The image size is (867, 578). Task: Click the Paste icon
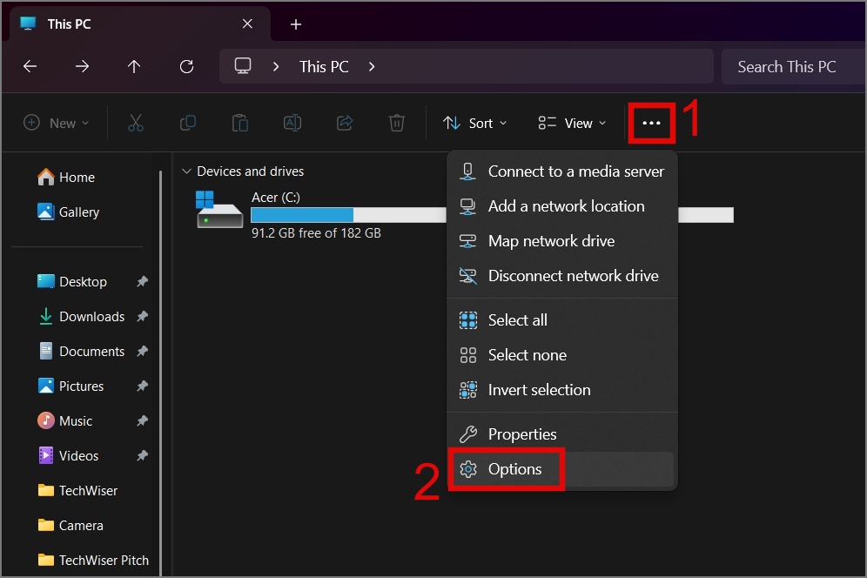click(240, 123)
